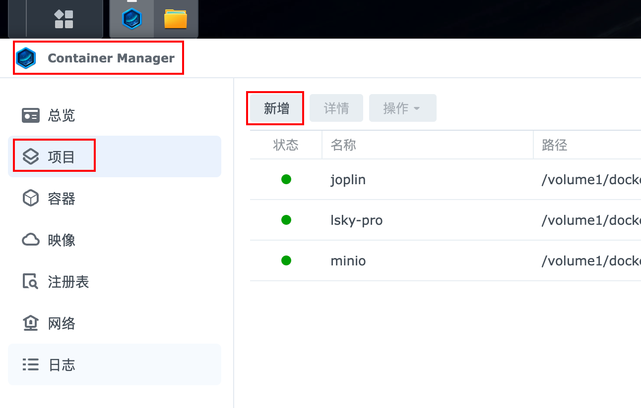Image resolution: width=641 pixels, height=408 pixels.
Task: Click the 总览 overview sidebar icon
Action: (31, 115)
